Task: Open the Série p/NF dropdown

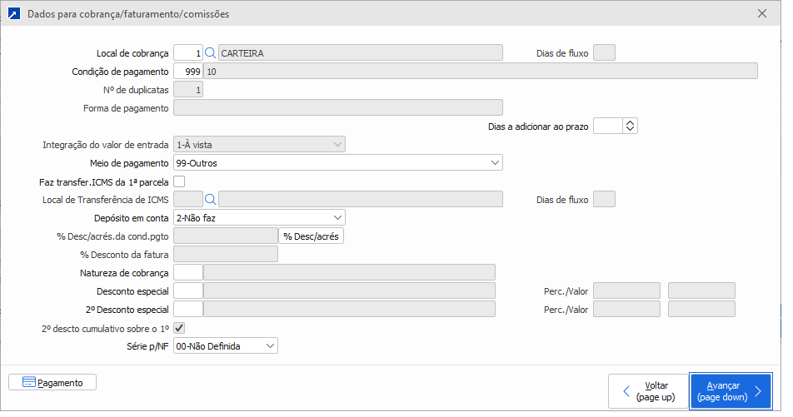Action: coord(226,345)
